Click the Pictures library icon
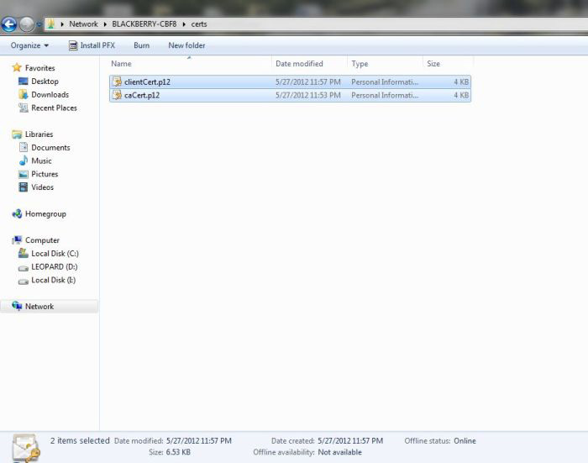 pos(24,174)
